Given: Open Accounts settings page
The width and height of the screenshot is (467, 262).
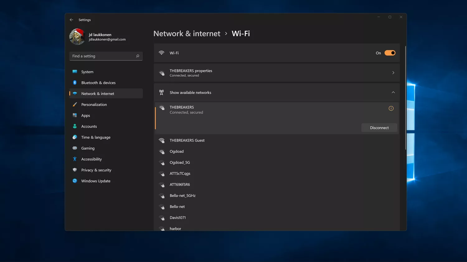Looking at the screenshot, I should point(106,126).
